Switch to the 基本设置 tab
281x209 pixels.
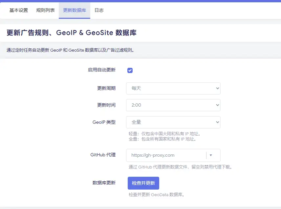coord(18,10)
